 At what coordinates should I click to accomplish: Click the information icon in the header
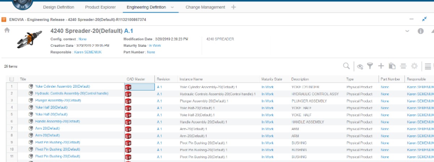(421, 31)
